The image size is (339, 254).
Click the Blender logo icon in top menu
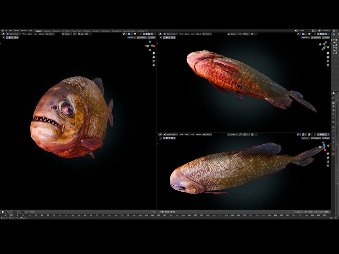click(x=2, y=31)
